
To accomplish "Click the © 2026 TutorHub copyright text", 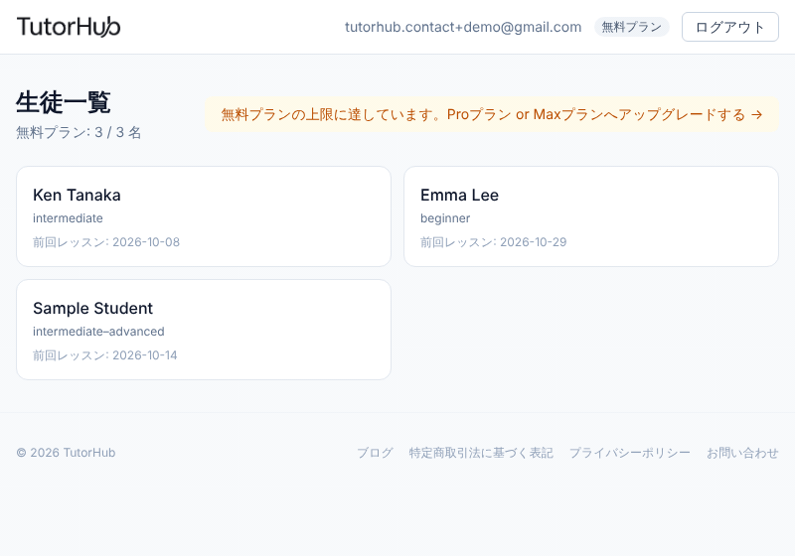I will tap(66, 453).
